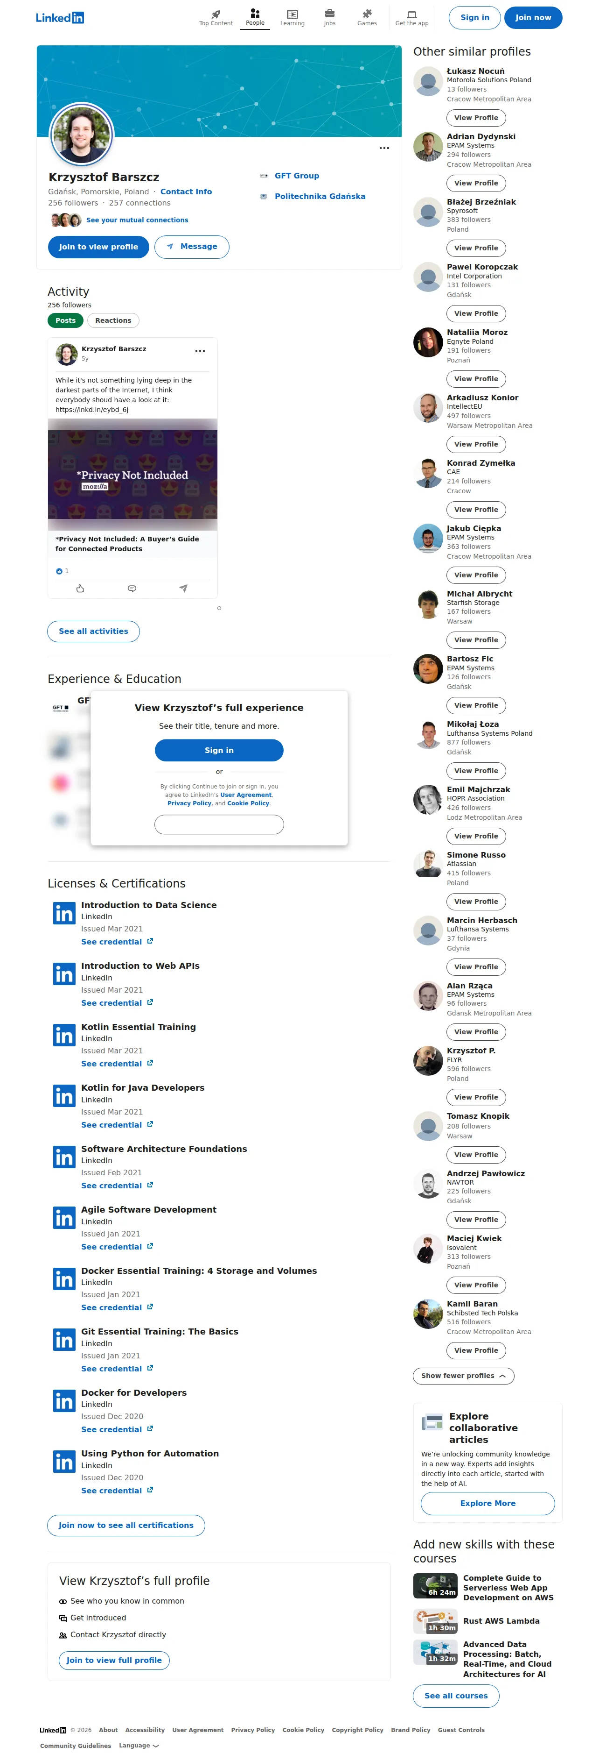The height and width of the screenshot is (1754, 599).
Task: Open the People nav item
Action: (x=255, y=17)
